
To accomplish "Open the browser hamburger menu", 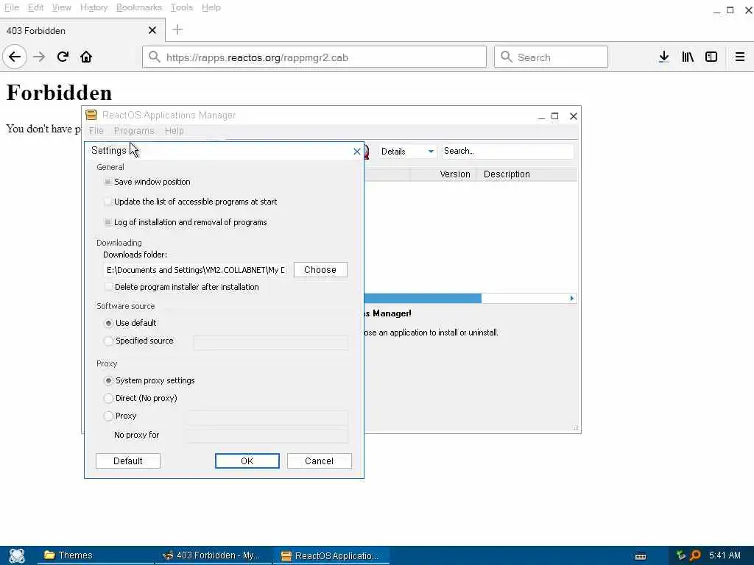I will pyautogui.click(x=739, y=57).
